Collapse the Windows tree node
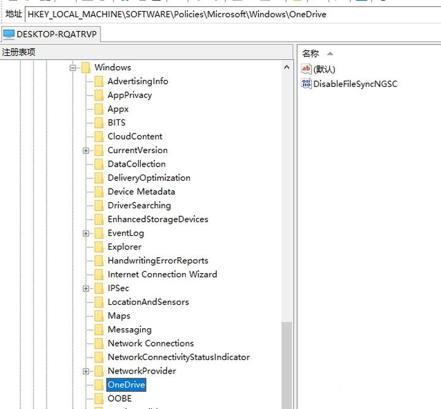441x409 pixels. pos(73,68)
